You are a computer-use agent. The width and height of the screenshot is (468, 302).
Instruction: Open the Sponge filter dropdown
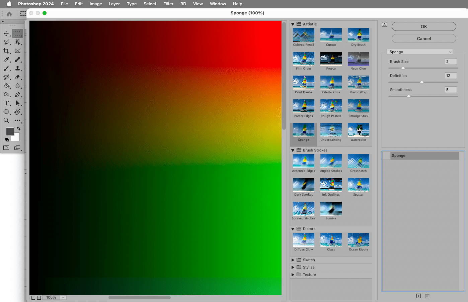pyautogui.click(x=420, y=52)
